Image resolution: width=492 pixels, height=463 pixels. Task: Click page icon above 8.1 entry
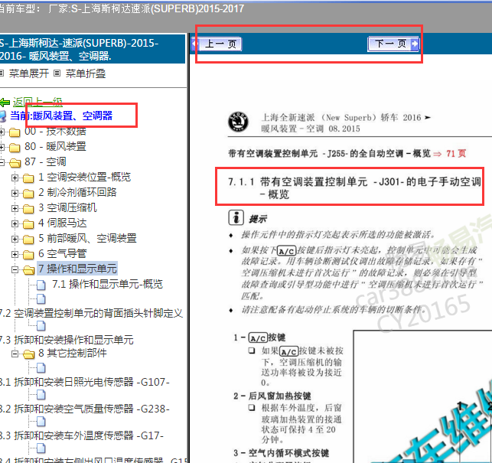point(41,367)
